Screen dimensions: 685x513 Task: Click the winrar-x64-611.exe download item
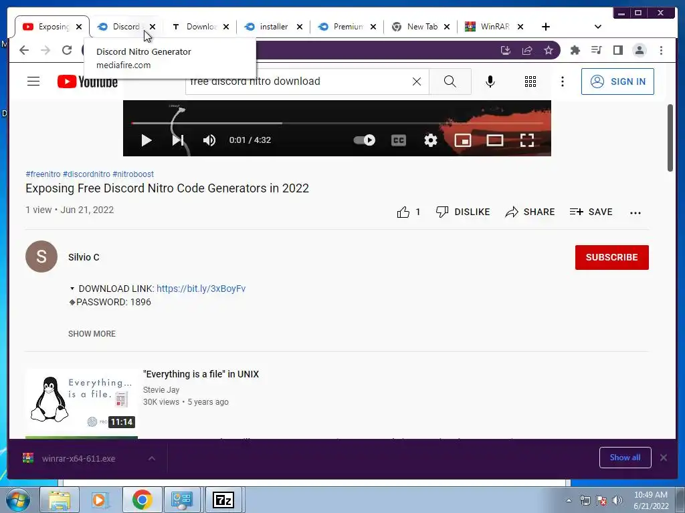(x=79, y=458)
